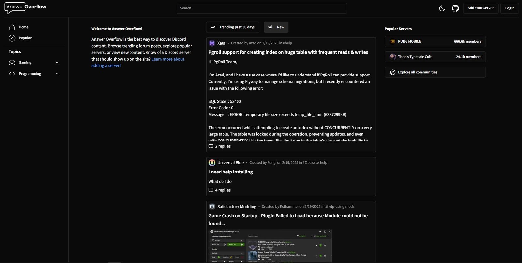Click the Search input field

(x=261, y=8)
